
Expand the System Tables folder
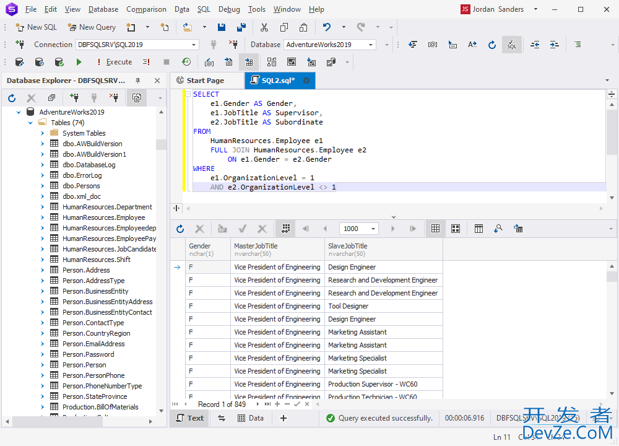tap(42, 133)
